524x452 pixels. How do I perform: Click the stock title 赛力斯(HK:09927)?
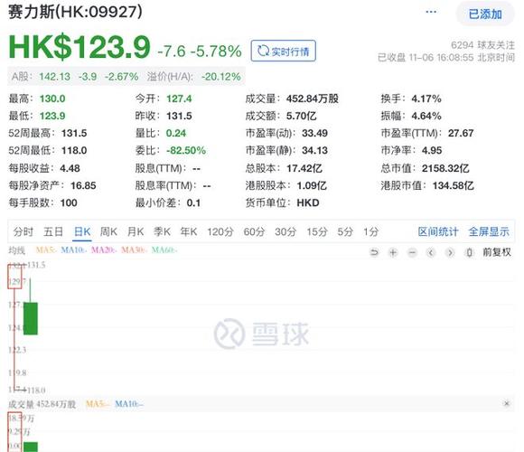point(75,12)
